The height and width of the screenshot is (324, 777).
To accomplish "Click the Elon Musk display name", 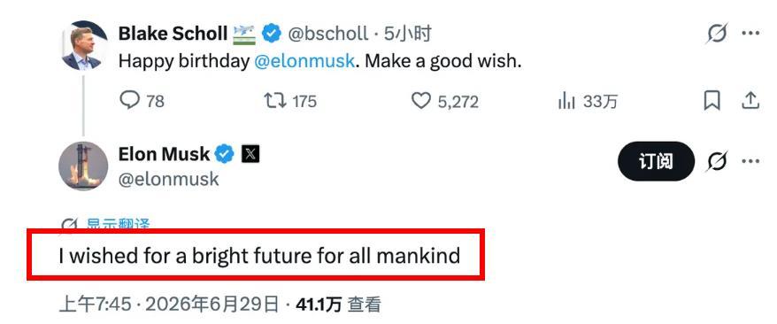I will point(164,154).
